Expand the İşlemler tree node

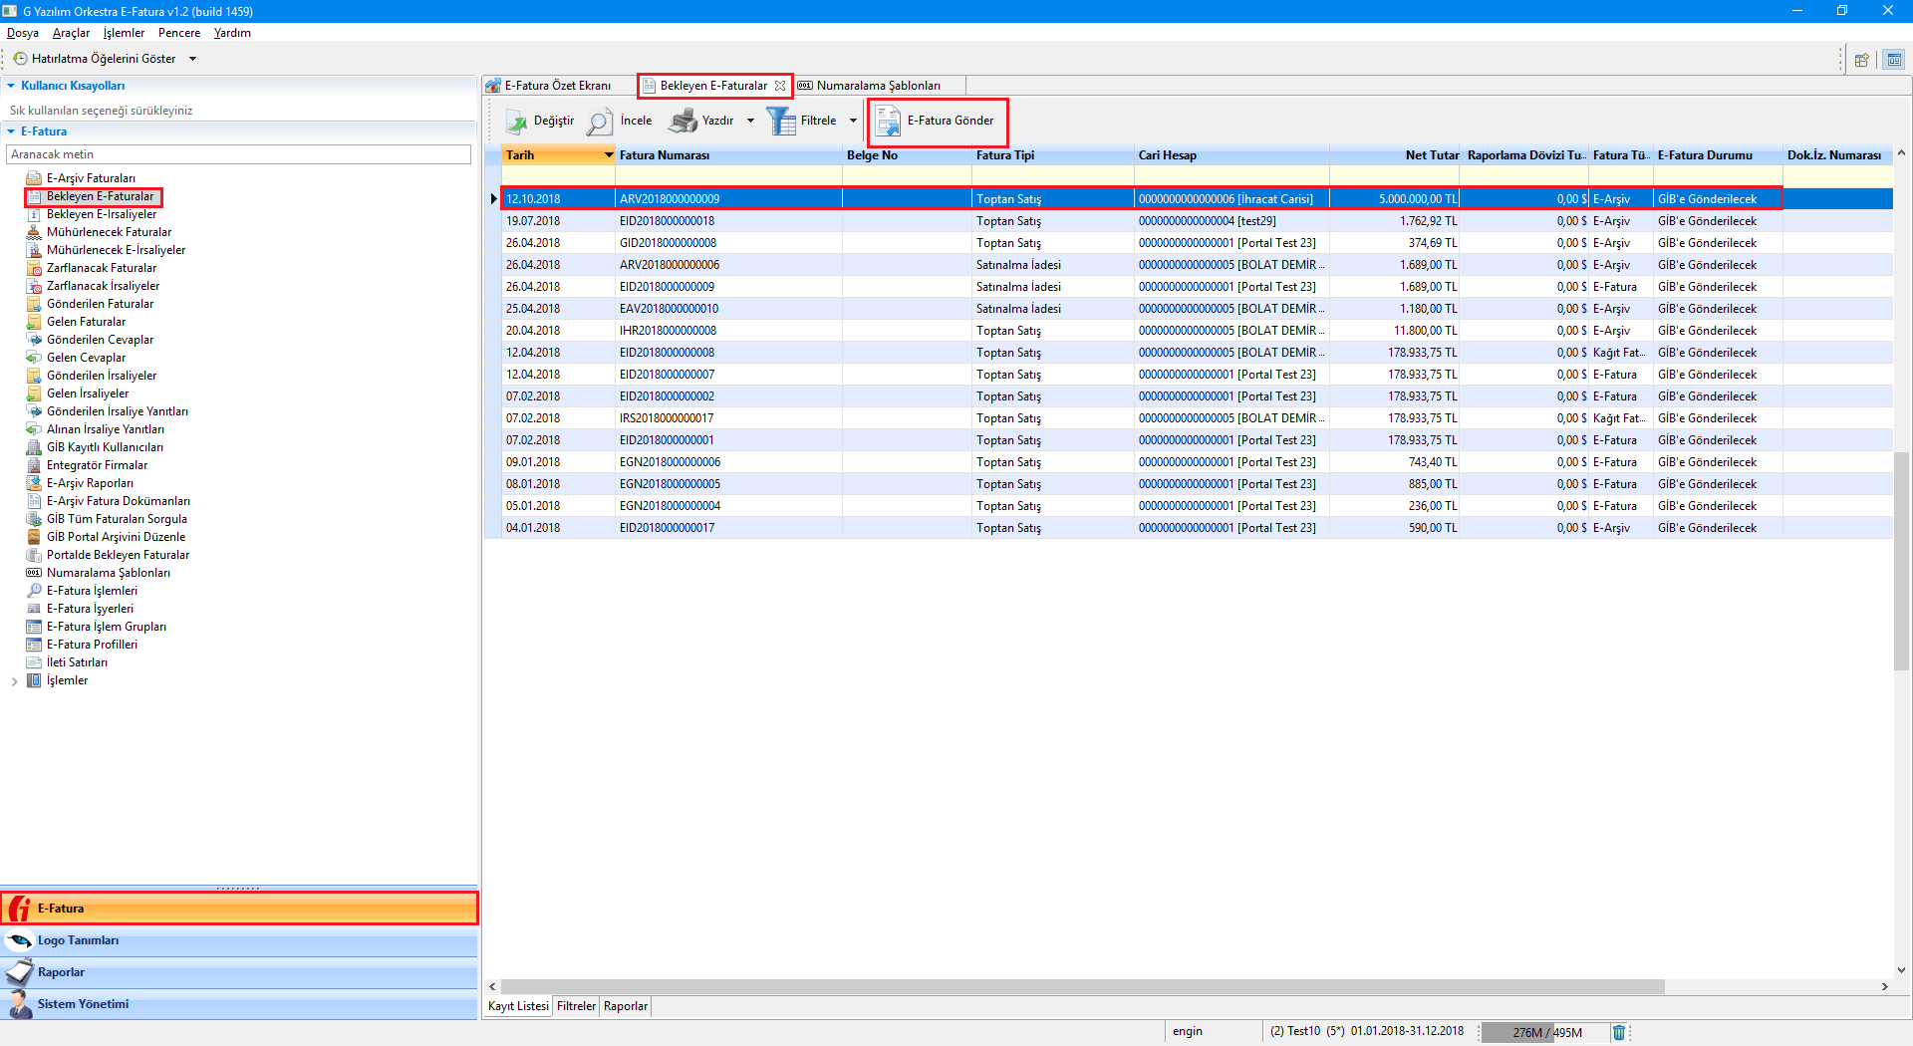[x=14, y=681]
